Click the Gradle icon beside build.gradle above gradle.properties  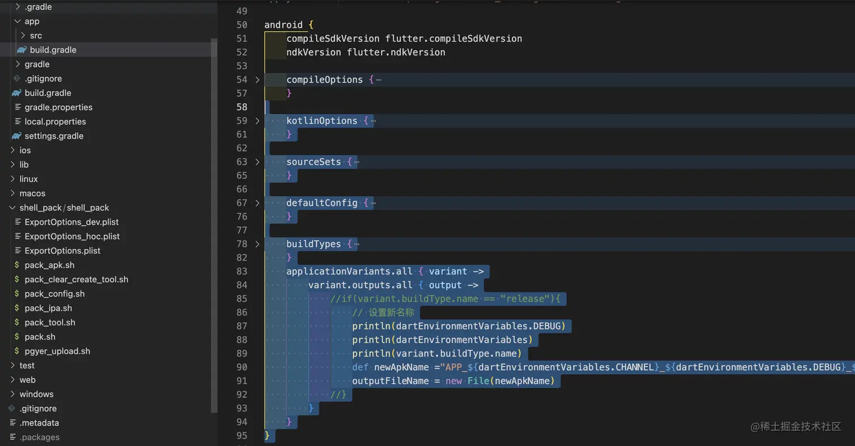click(x=16, y=93)
